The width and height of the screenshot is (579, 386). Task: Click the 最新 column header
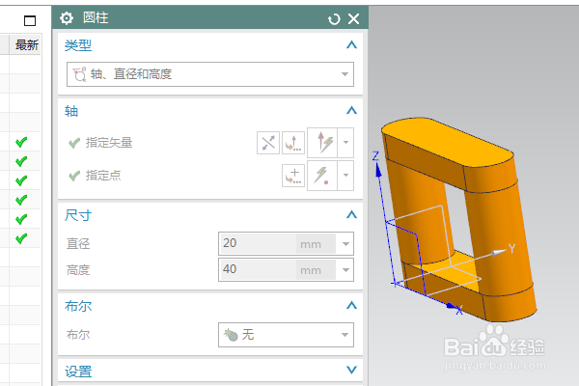tap(26, 45)
